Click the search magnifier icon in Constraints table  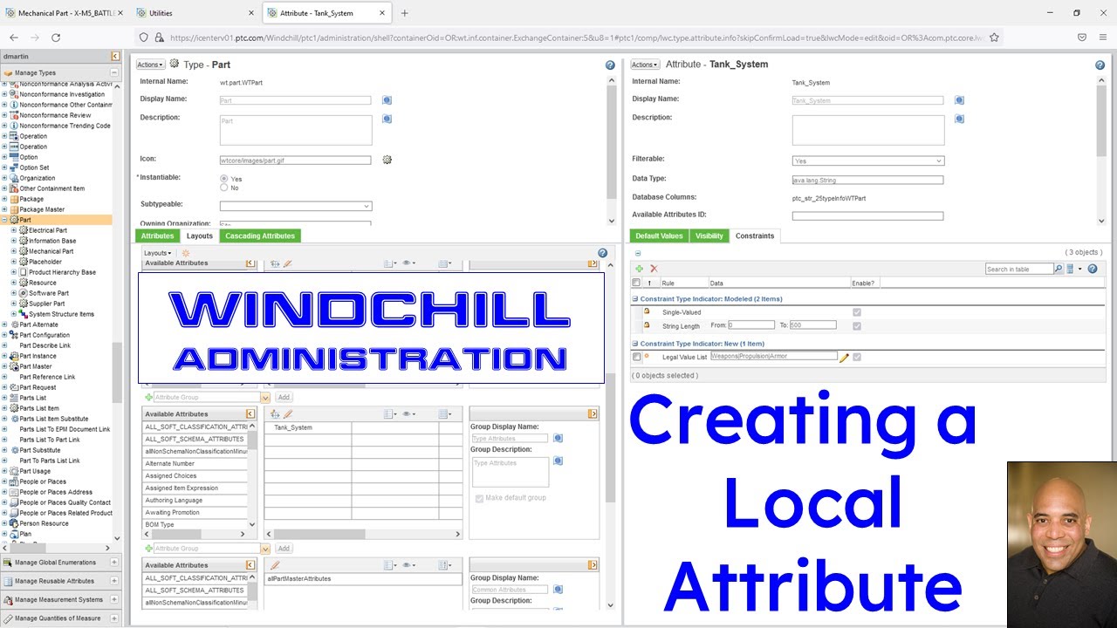click(x=1059, y=269)
